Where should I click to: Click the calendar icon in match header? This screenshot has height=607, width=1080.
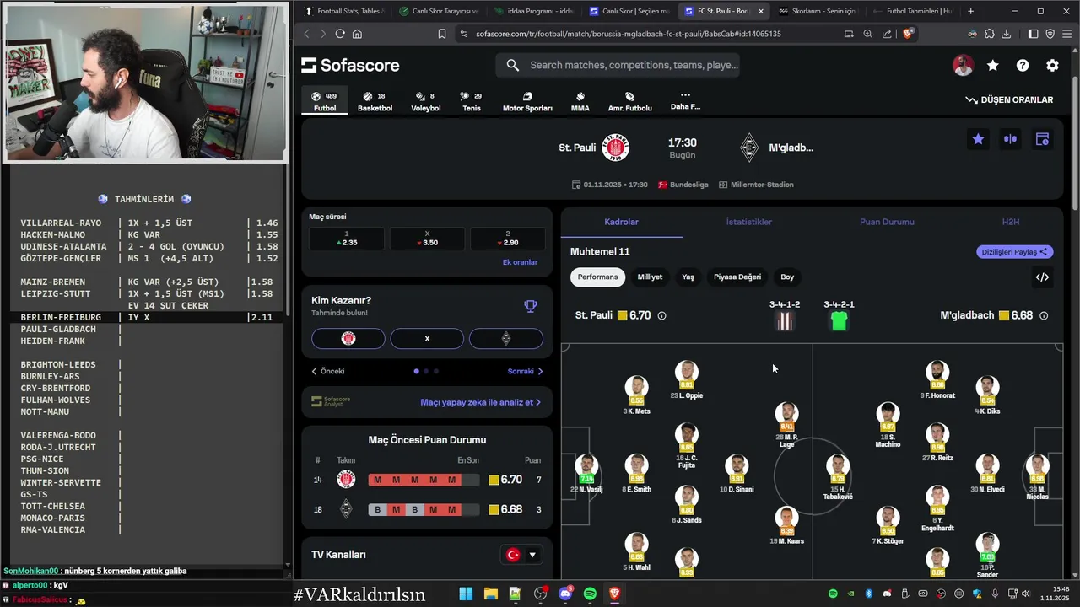[x=1042, y=139]
